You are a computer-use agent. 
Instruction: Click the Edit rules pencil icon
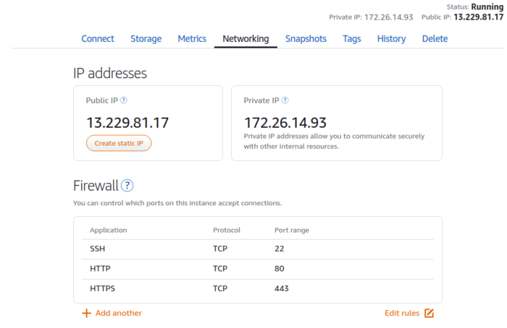(429, 313)
